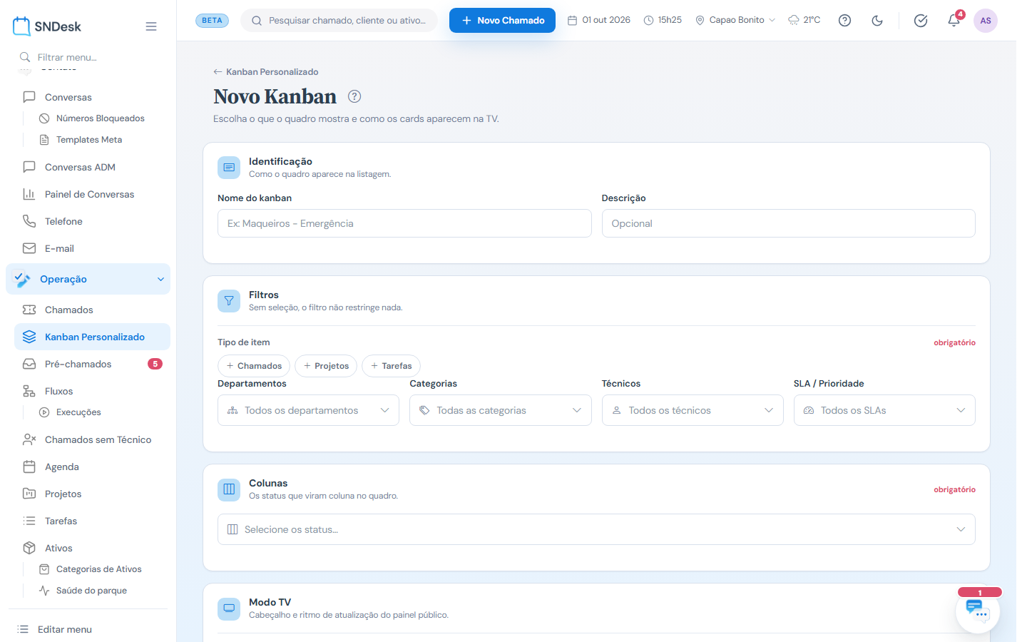Open the tasks check-circle icon
Image resolution: width=1027 pixels, height=642 pixels.
[921, 21]
